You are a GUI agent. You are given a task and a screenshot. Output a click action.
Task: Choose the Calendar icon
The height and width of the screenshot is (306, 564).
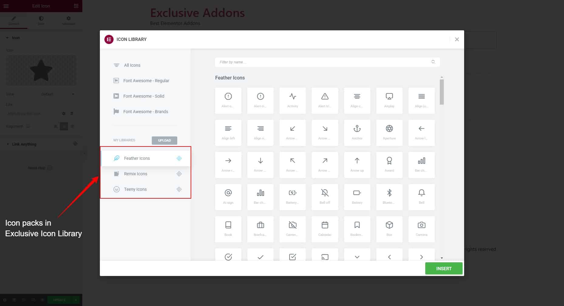tap(325, 229)
